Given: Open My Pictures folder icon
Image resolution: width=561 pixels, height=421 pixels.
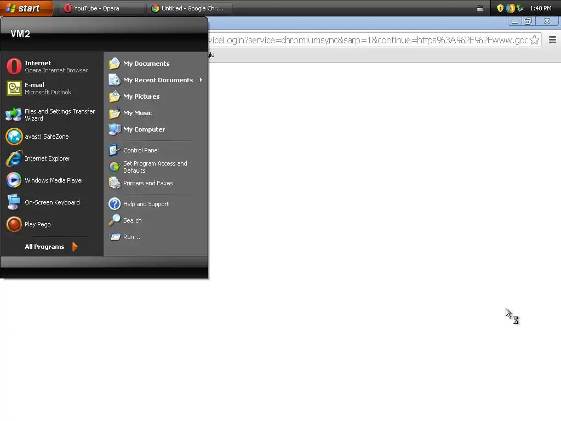Looking at the screenshot, I should pos(115,96).
